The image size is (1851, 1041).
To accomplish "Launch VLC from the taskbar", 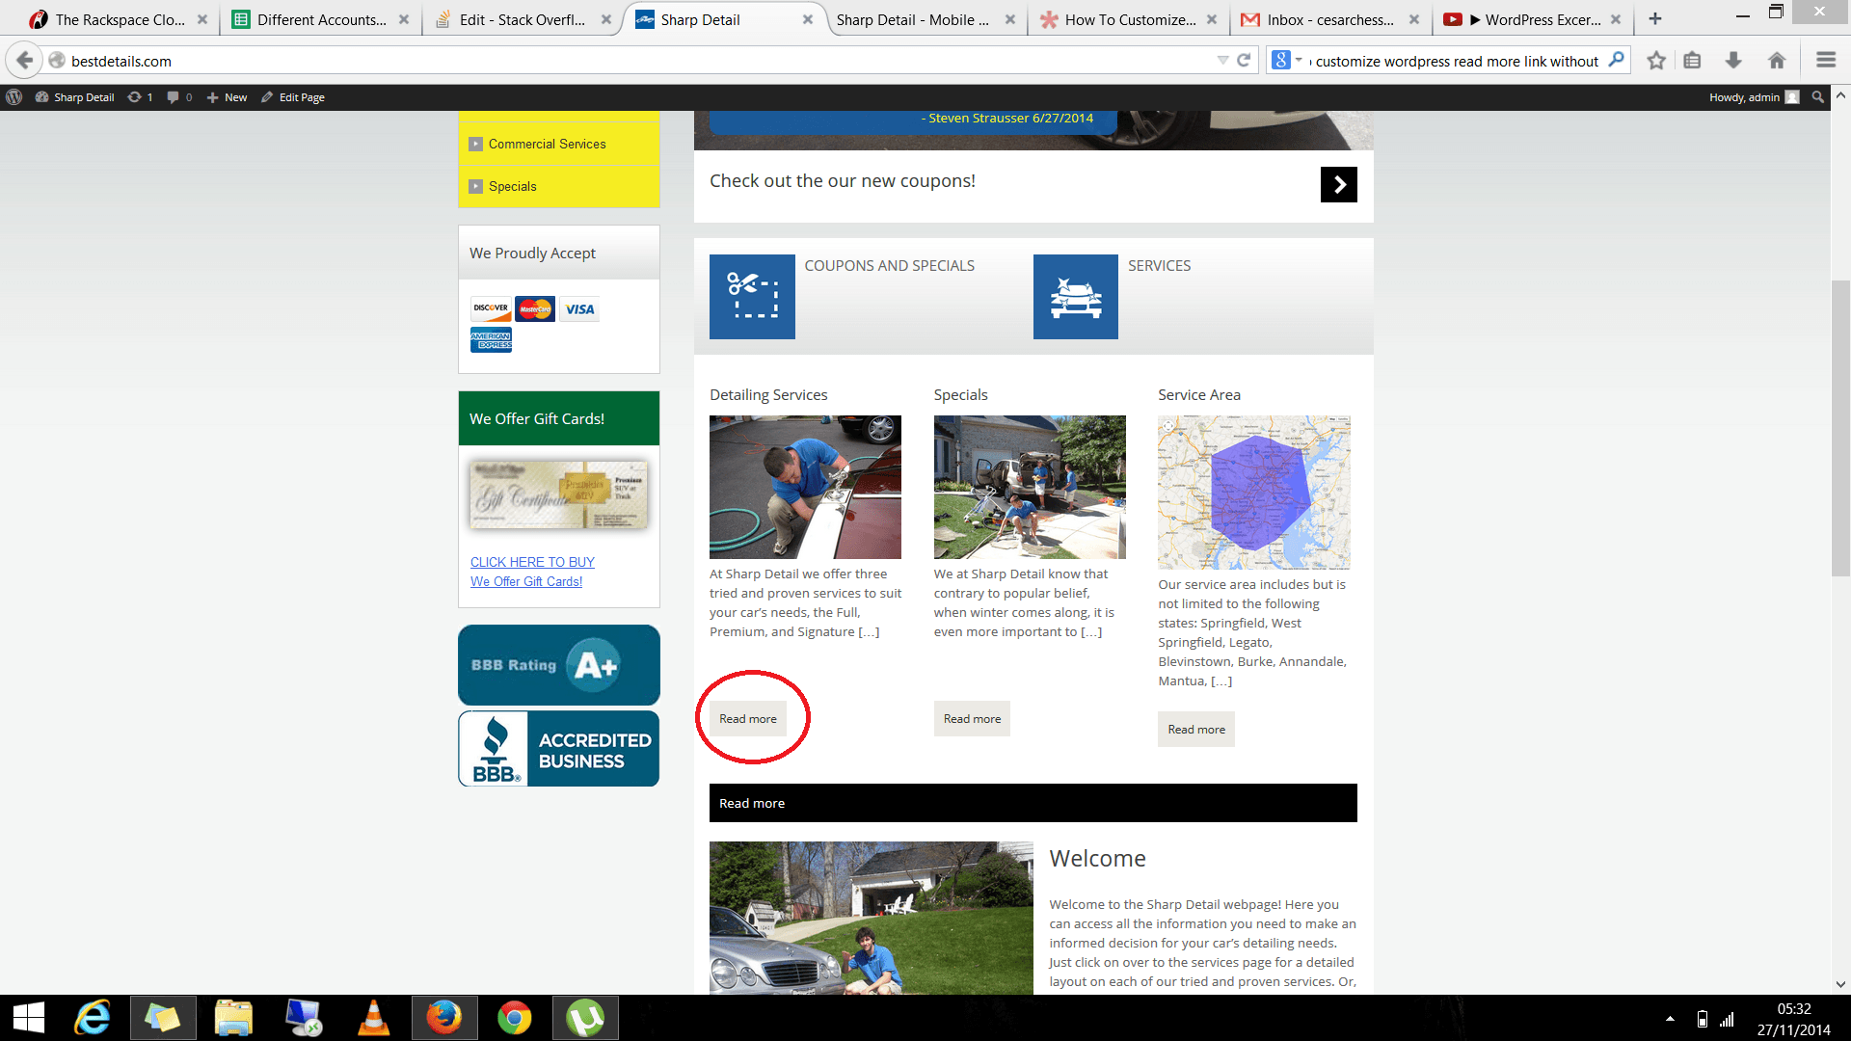I will pos(373,1018).
